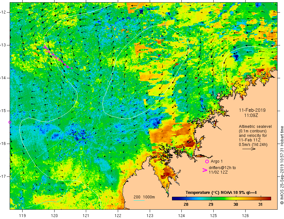Image resolution: width=284 pixels, height=219 pixels.
Task: Click the Argo 1 legend circle marker
Action: coord(207,162)
